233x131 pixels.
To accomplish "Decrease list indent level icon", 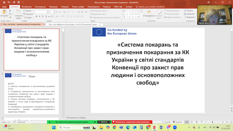I will pyautogui.click(x=79, y=12).
